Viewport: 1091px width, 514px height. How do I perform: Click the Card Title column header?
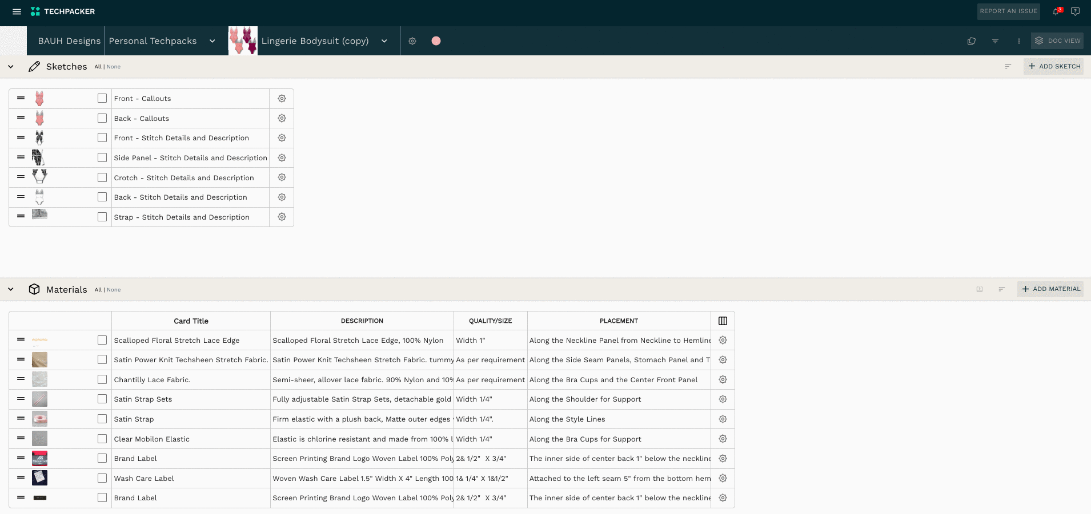[191, 321]
